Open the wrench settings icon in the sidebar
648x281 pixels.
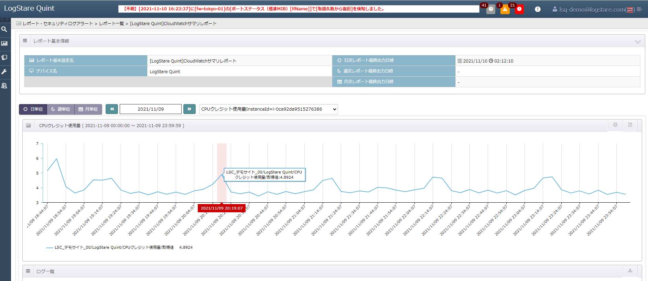click(4, 72)
